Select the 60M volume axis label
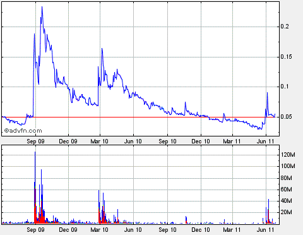 coord(287,190)
